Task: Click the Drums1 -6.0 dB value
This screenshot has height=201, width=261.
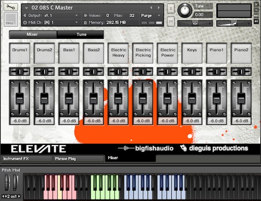Action: [x=19, y=121]
